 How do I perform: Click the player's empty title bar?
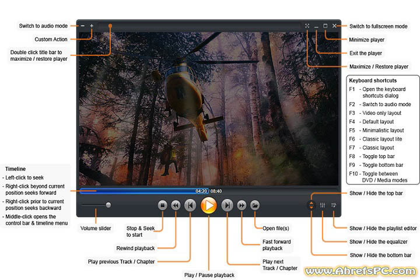(199, 26)
